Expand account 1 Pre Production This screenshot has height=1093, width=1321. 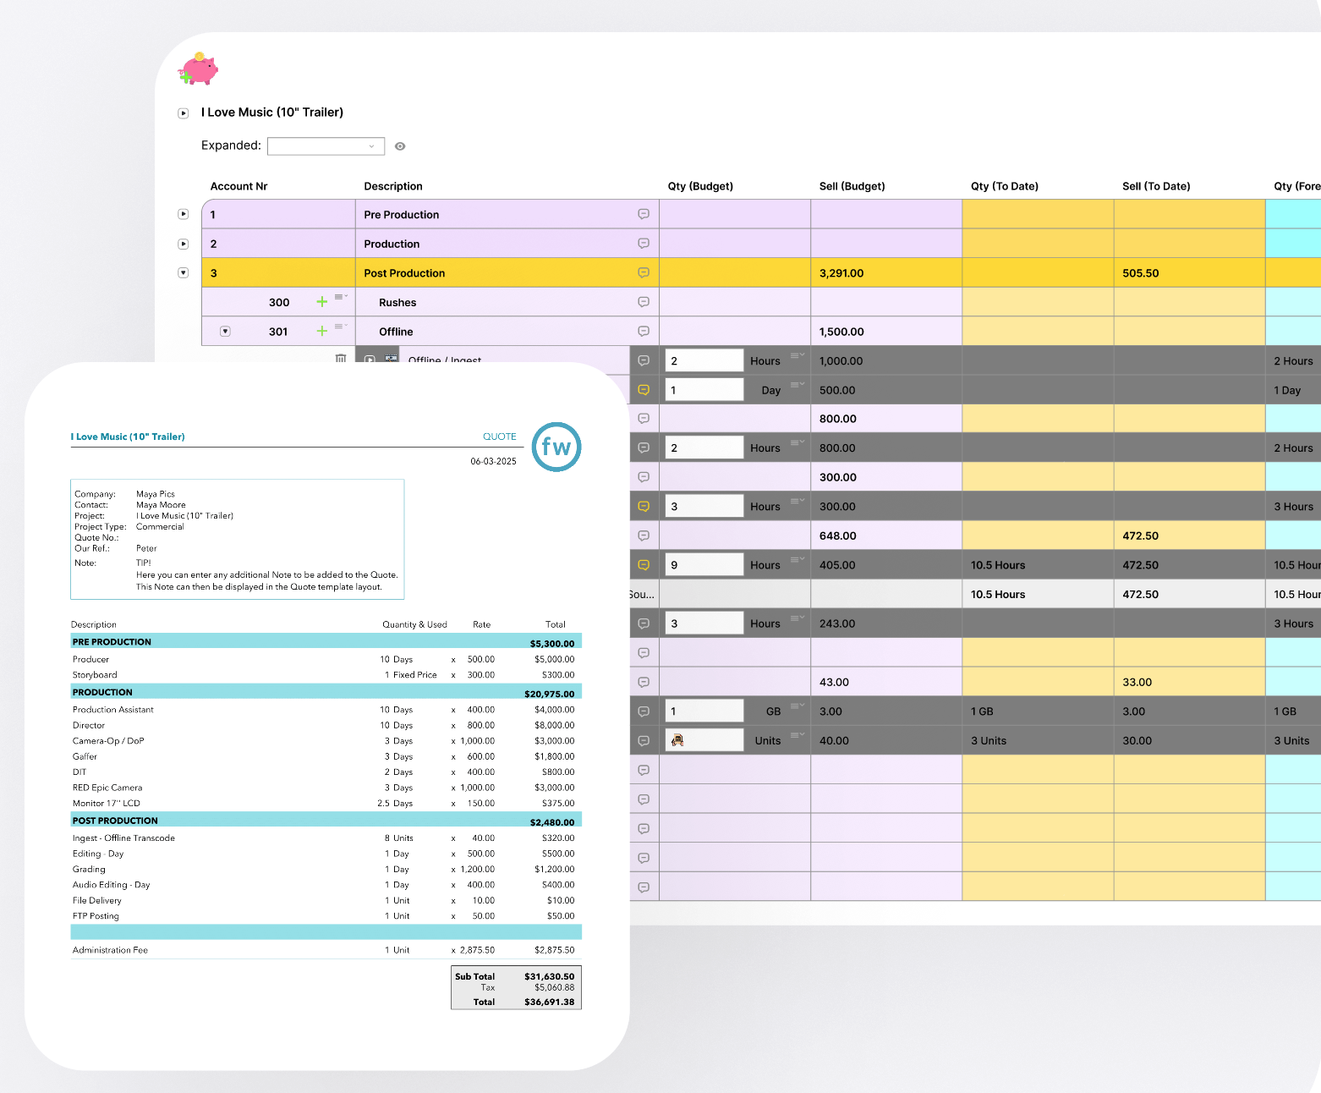(183, 214)
